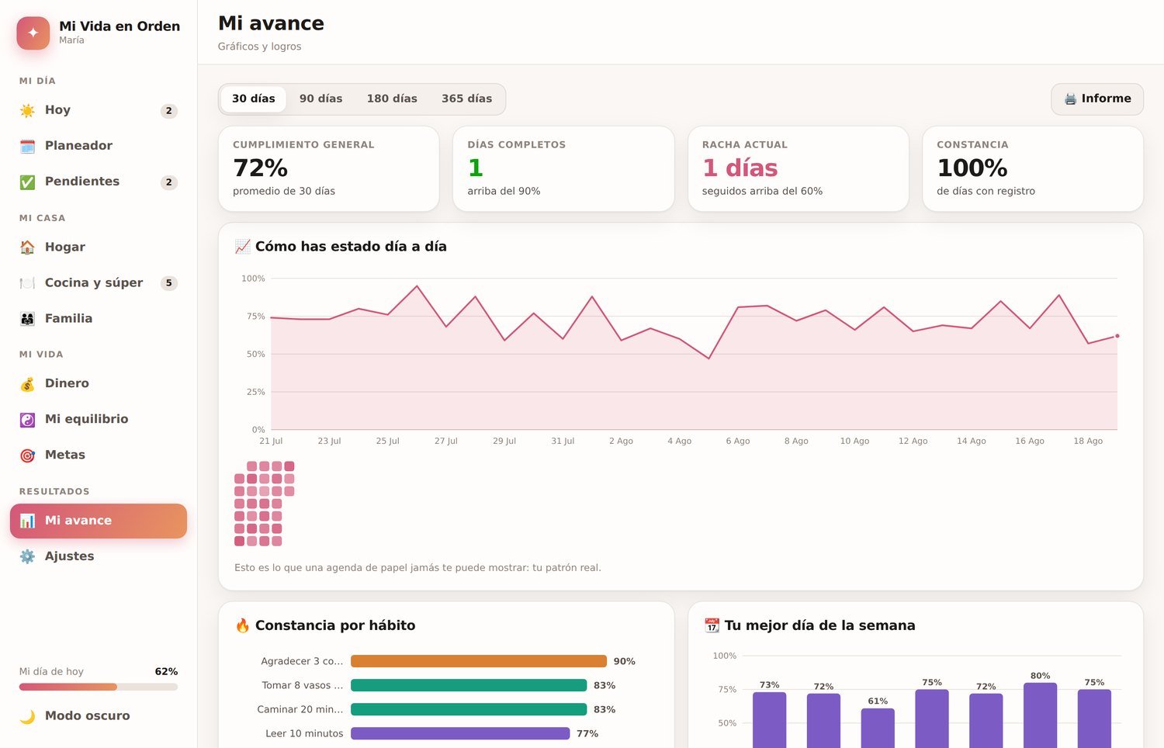Select the 30 días tab
Image resolution: width=1164 pixels, height=748 pixels.
(x=254, y=99)
